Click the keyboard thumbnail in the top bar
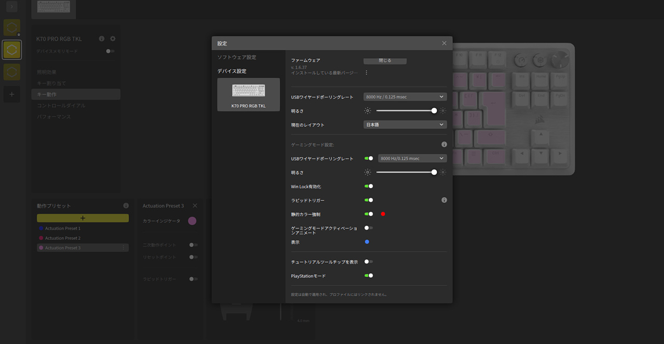Image resolution: width=664 pixels, height=344 pixels. 54,7
